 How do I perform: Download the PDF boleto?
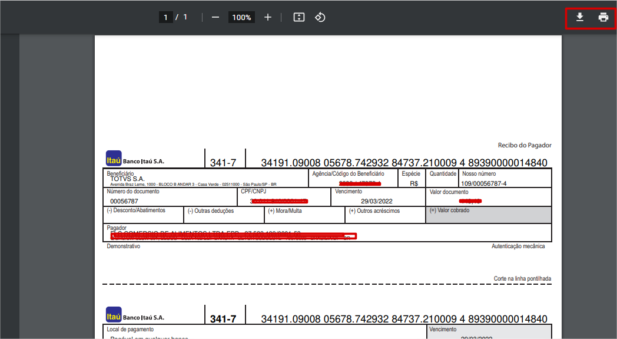[x=580, y=17]
